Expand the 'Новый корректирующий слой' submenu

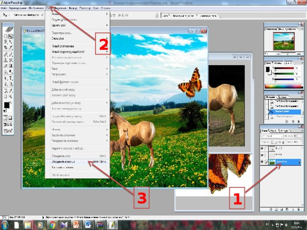[x=107, y=51]
